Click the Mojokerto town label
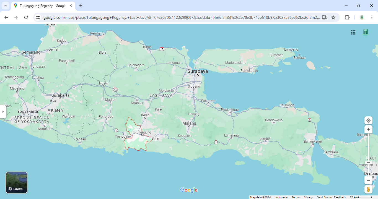This screenshot has height=199, width=378. [x=166, y=91]
